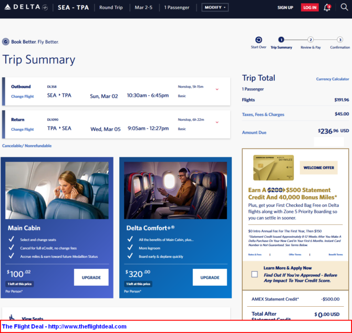Open the MODIFY dropdown

click(x=215, y=7)
